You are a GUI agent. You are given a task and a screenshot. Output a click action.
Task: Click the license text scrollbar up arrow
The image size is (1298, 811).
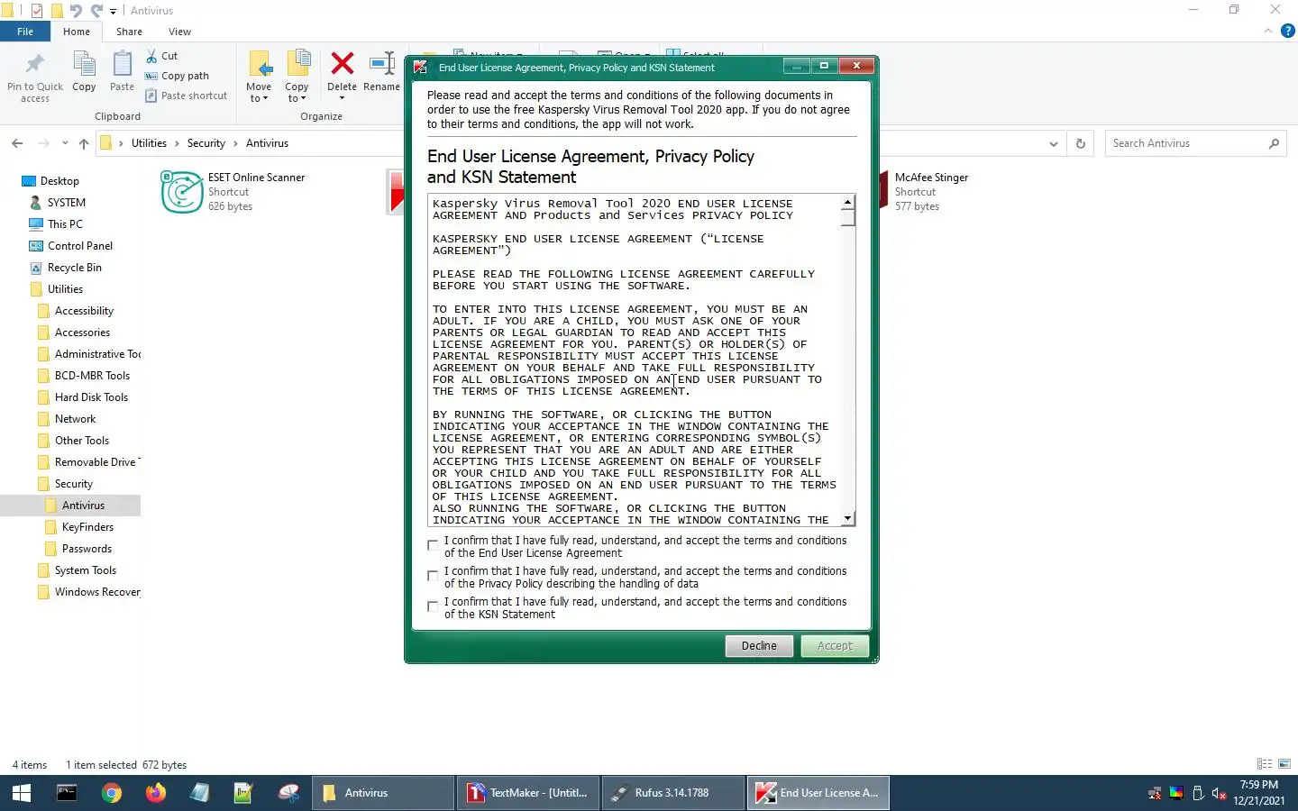(x=847, y=203)
